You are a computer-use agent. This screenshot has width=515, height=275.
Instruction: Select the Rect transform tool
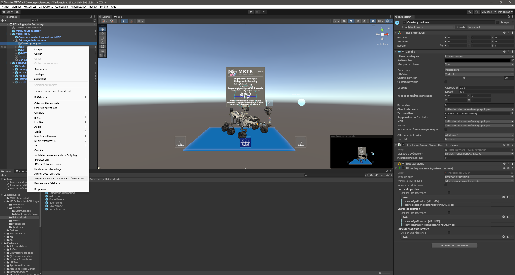tap(102, 47)
